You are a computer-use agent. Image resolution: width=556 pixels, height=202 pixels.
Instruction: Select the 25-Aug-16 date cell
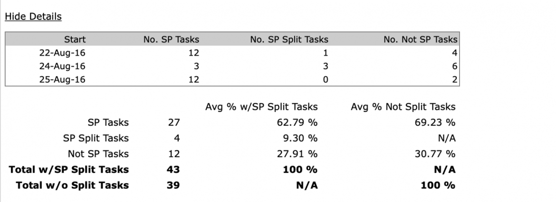pos(62,80)
